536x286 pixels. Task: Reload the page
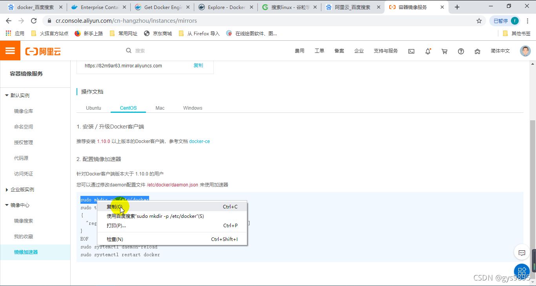tap(34, 21)
